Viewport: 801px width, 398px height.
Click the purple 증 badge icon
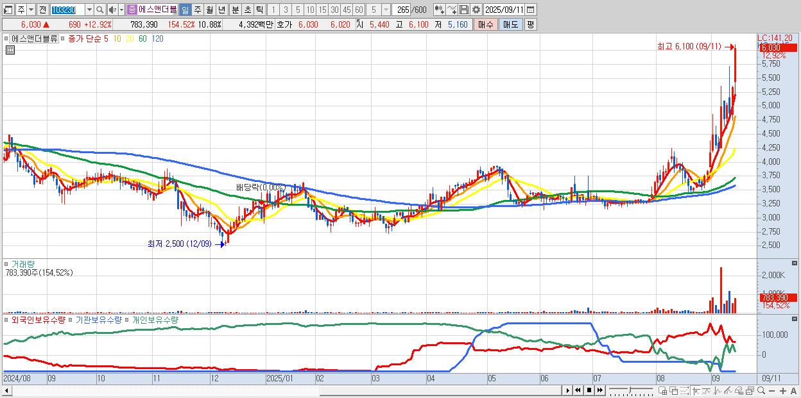click(x=132, y=10)
